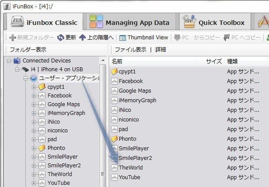Select the YouTube app icon in file list
The width and height of the screenshot is (269, 187).
coord(114,177)
